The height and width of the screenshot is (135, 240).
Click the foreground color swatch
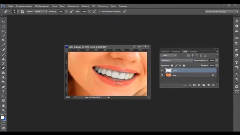(2, 117)
